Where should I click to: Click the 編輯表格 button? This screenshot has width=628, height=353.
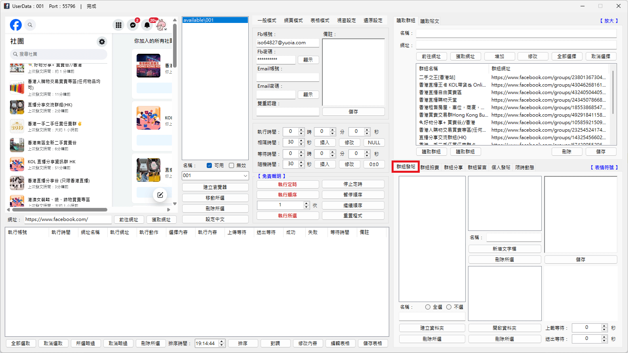(340, 344)
